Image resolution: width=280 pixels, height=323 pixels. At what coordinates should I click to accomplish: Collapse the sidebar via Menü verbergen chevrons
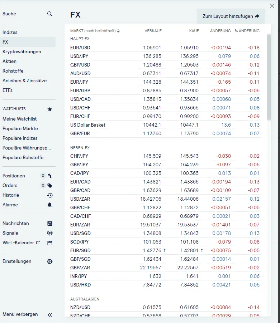point(50,315)
